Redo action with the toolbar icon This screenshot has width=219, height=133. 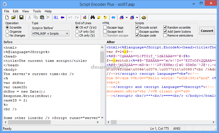(x=77, y=18)
